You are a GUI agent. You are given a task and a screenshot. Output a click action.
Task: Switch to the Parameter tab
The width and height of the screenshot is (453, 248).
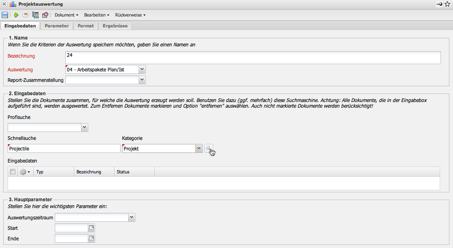(x=56, y=26)
